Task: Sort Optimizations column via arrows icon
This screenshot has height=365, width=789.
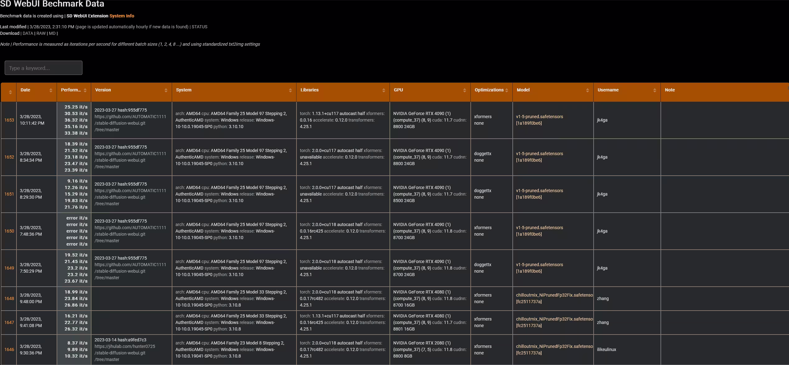Action: (507, 90)
